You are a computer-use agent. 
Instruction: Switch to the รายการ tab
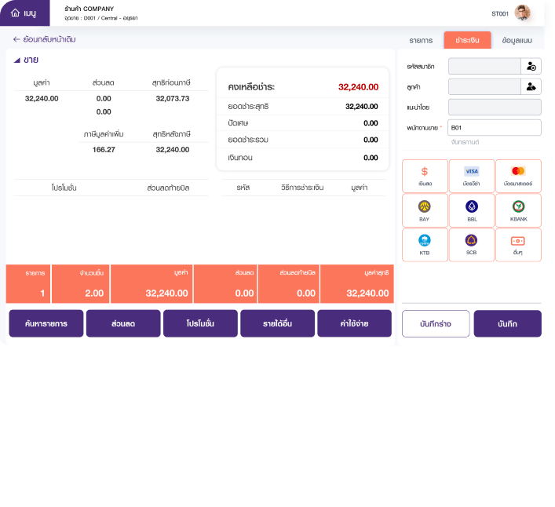(421, 40)
